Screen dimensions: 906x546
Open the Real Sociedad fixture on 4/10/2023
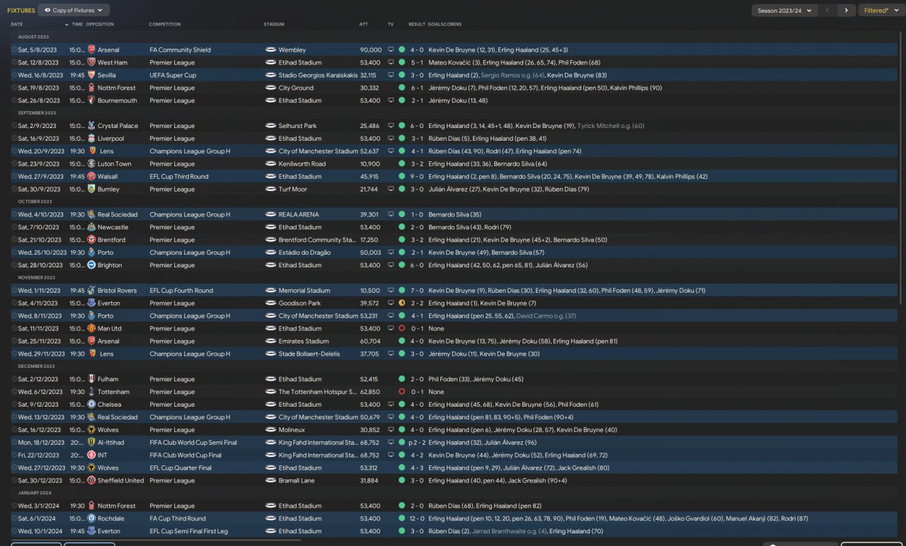coord(117,215)
